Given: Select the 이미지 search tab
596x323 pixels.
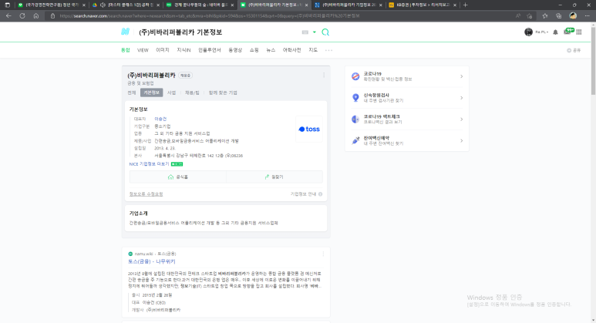Looking at the screenshot, I should pyautogui.click(x=163, y=50).
